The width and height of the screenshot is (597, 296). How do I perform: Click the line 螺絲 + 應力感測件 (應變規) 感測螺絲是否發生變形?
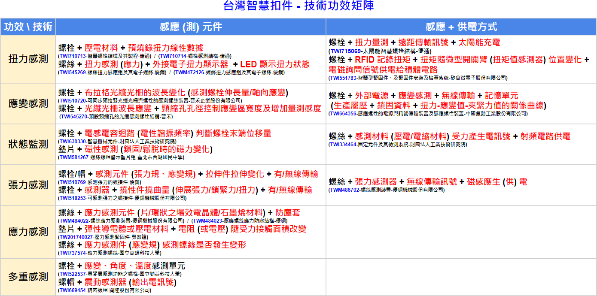pos(152,245)
